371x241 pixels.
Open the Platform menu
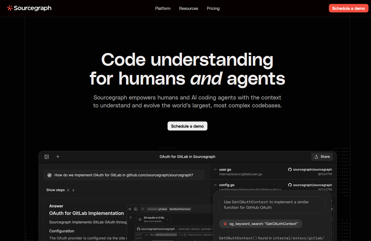coord(163,8)
